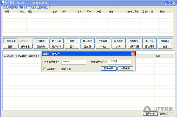Enable the 记住密码 checkbox
This screenshot has height=117, width=177.
coord(45,69)
